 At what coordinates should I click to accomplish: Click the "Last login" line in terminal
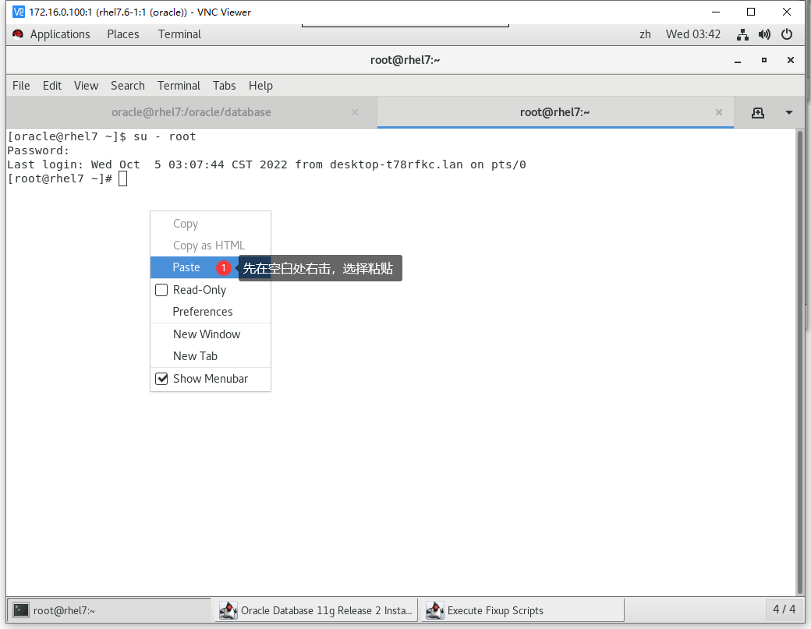pyautogui.click(x=267, y=164)
